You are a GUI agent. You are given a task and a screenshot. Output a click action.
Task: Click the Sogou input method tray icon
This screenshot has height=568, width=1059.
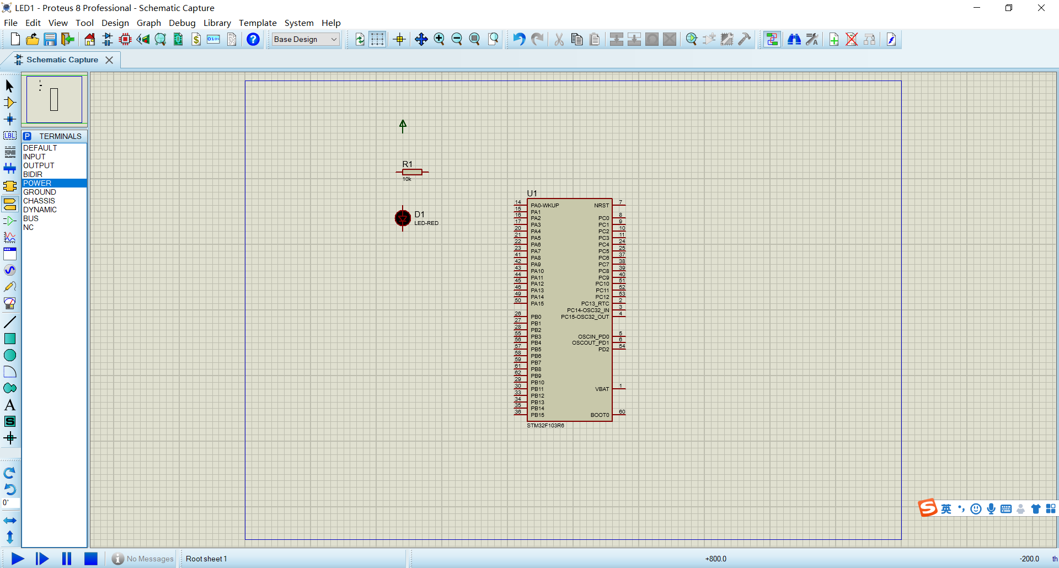928,508
